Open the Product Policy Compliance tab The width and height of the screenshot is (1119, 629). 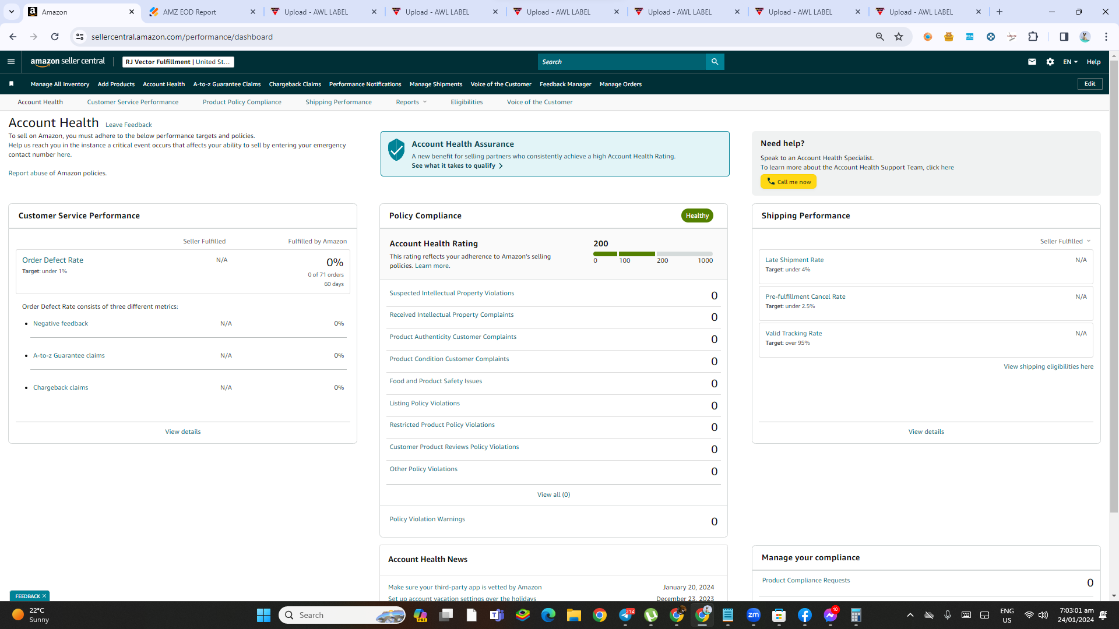[x=242, y=102]
